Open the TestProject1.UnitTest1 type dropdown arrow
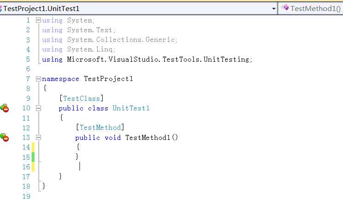The width and height of the screenshot is (343, 203). (273, 8)
